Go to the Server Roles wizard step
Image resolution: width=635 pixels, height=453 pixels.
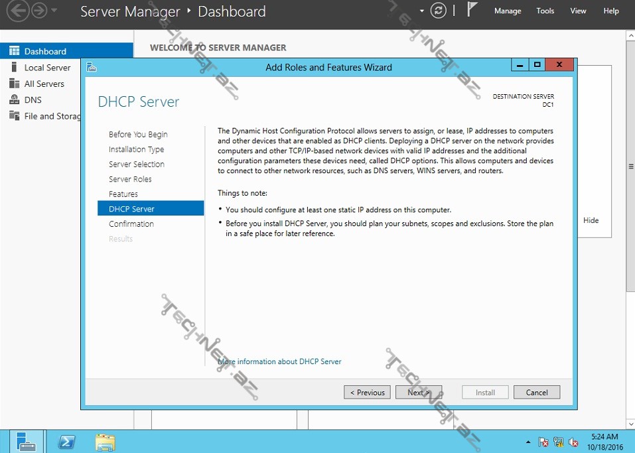click(130, 179)
